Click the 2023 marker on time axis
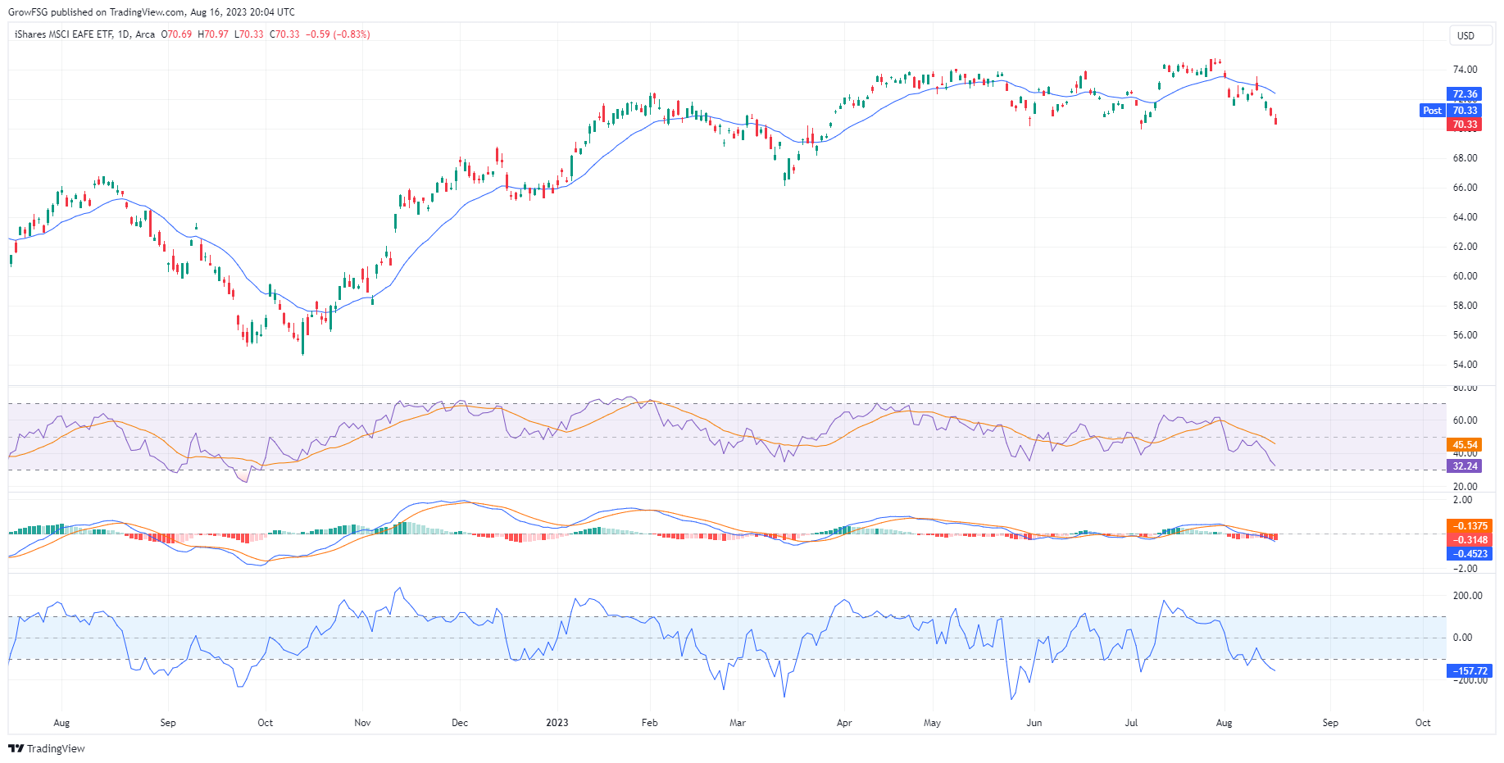The image size is (1504, 763). [557, 723]
